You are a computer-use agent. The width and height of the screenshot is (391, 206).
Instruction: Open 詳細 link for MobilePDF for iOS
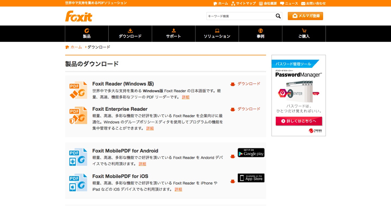[178, 189]
